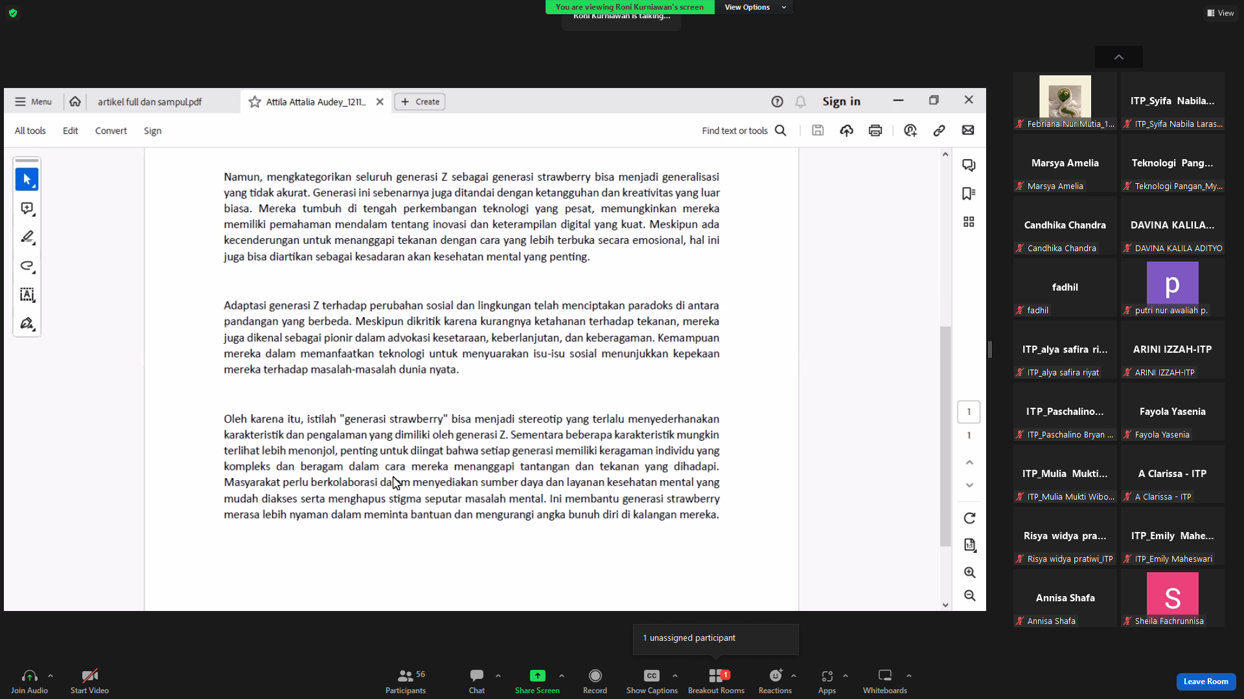This screenshot has width=1244, height=699.
Task: Toggle Start Video in Zoom
Action: pyautogui.click(x=89, y=681)
